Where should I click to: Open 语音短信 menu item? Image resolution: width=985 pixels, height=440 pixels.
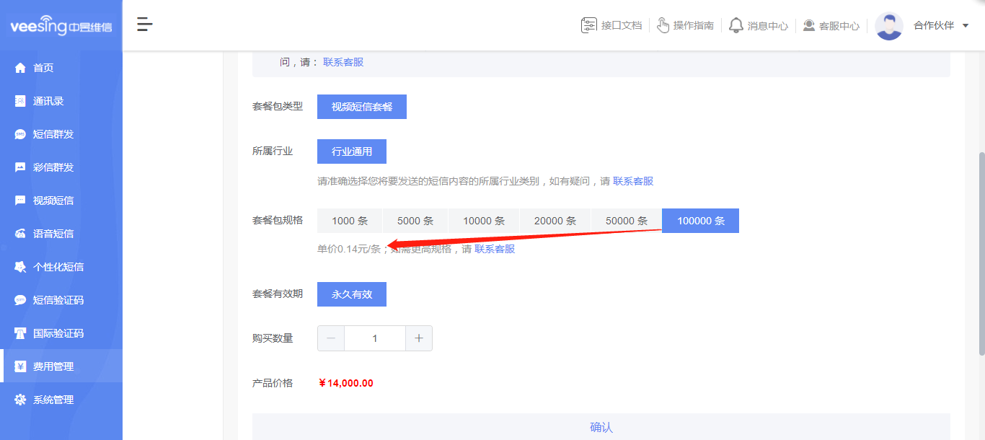click(61, 234)
